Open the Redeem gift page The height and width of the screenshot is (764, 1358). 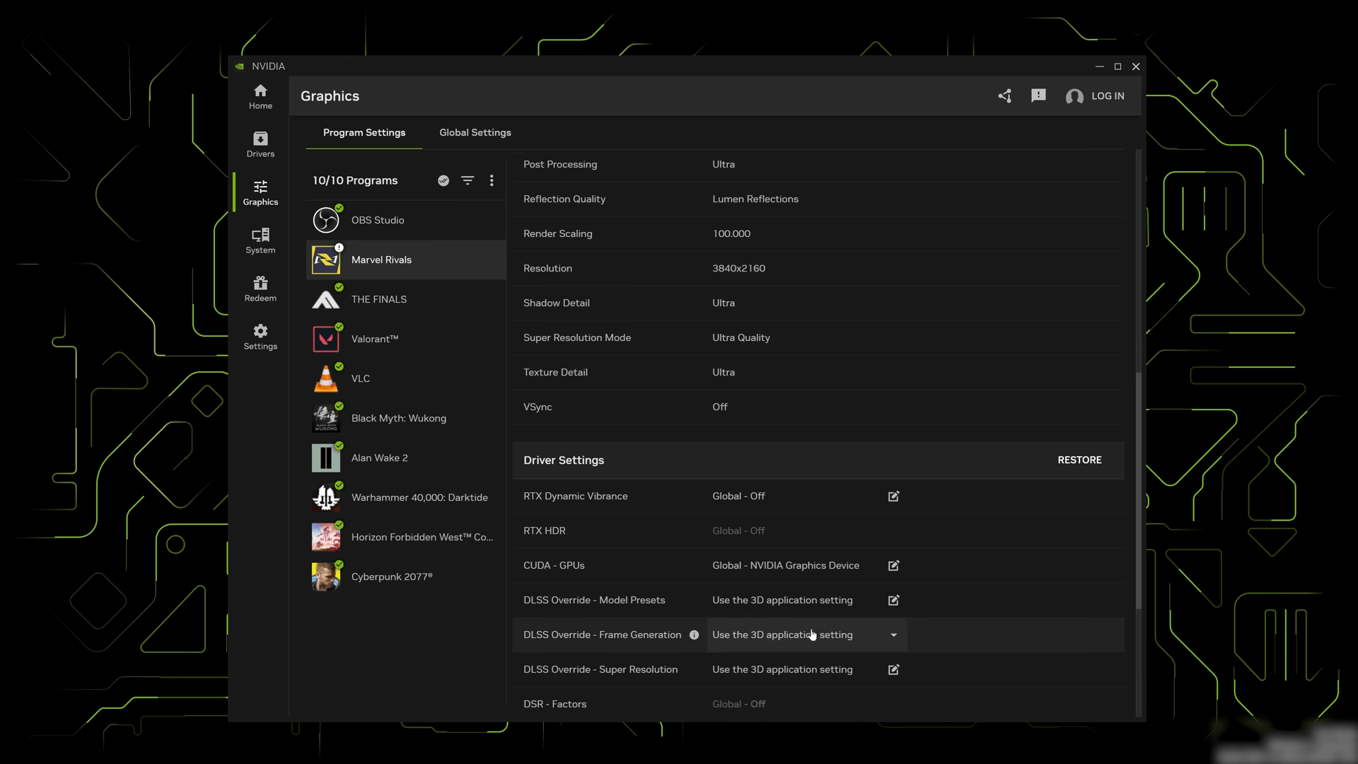point(260,289)
